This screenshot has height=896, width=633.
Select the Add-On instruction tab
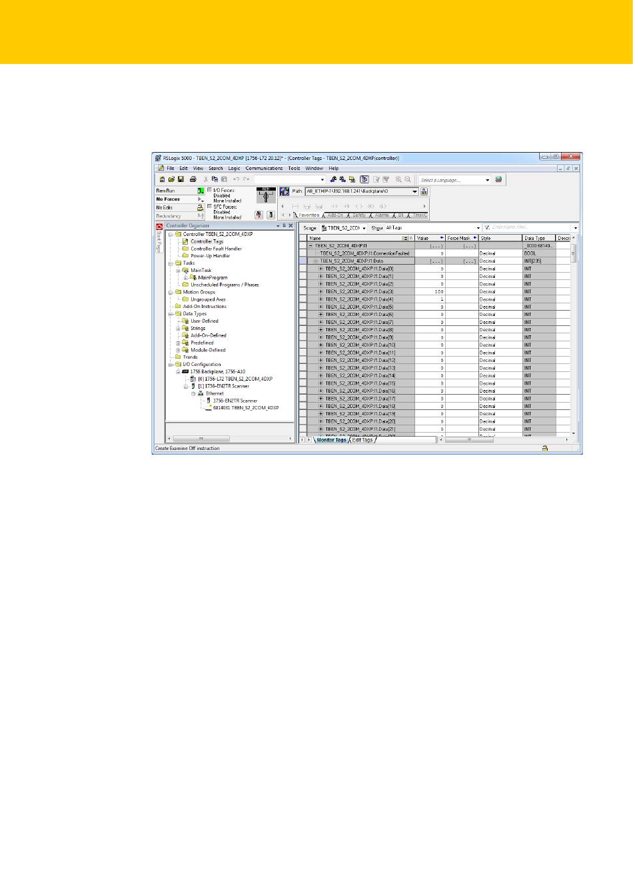(335, 215)
